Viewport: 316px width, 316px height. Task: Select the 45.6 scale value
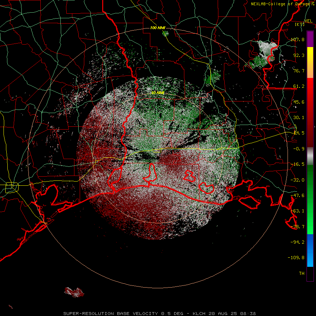click(x=299, y=102)
